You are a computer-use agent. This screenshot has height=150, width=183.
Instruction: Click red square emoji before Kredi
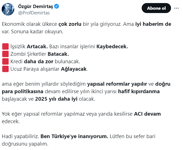[x=5, y=61]
